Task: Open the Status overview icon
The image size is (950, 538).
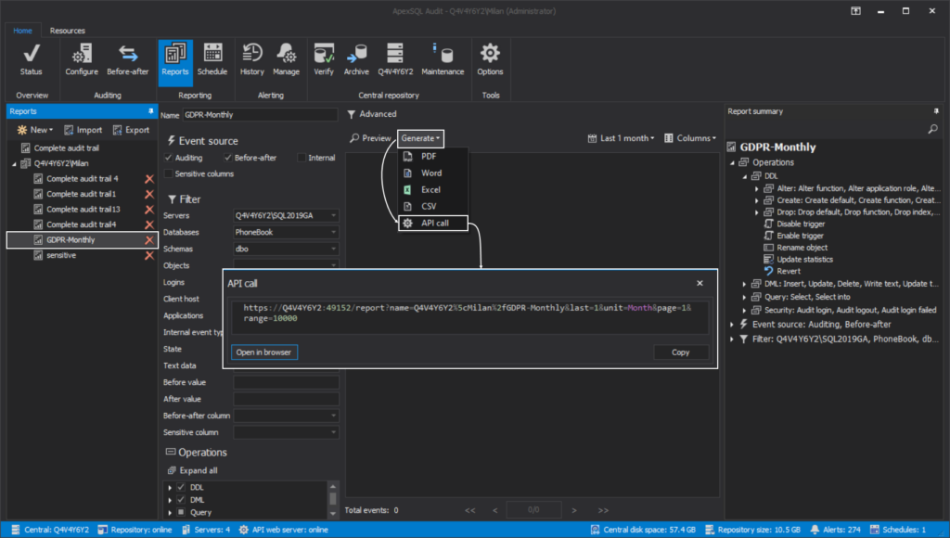Action: 31,59
